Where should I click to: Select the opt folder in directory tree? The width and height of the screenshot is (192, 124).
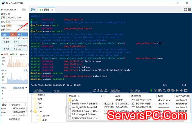[39, 103]
